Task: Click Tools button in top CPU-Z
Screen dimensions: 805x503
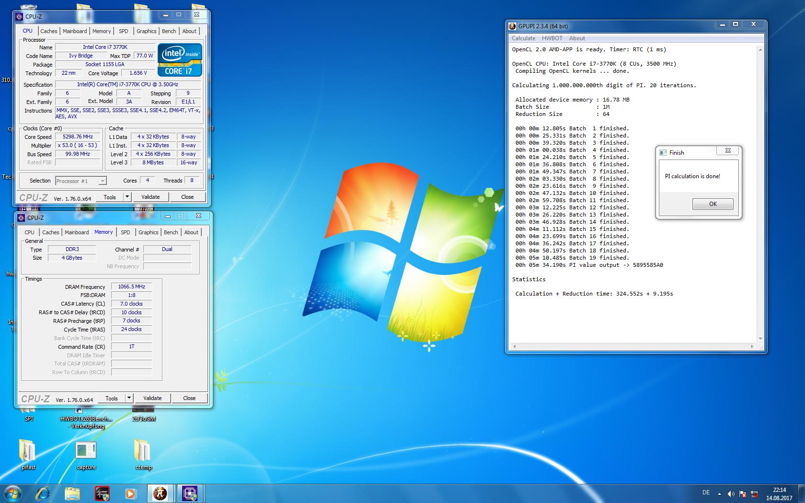Action: [110, 197]
